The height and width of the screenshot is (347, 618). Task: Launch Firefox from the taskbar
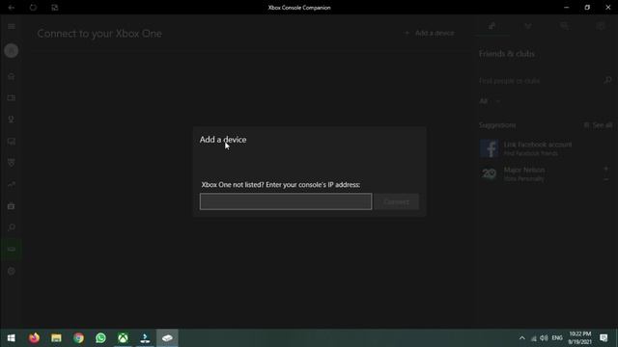34,338
